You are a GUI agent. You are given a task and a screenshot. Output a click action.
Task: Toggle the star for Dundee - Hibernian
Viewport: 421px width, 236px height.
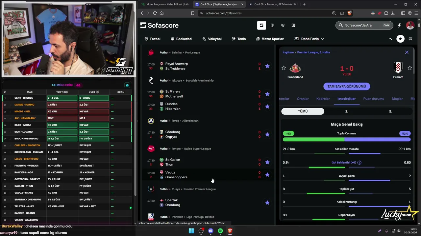point(267,107)
